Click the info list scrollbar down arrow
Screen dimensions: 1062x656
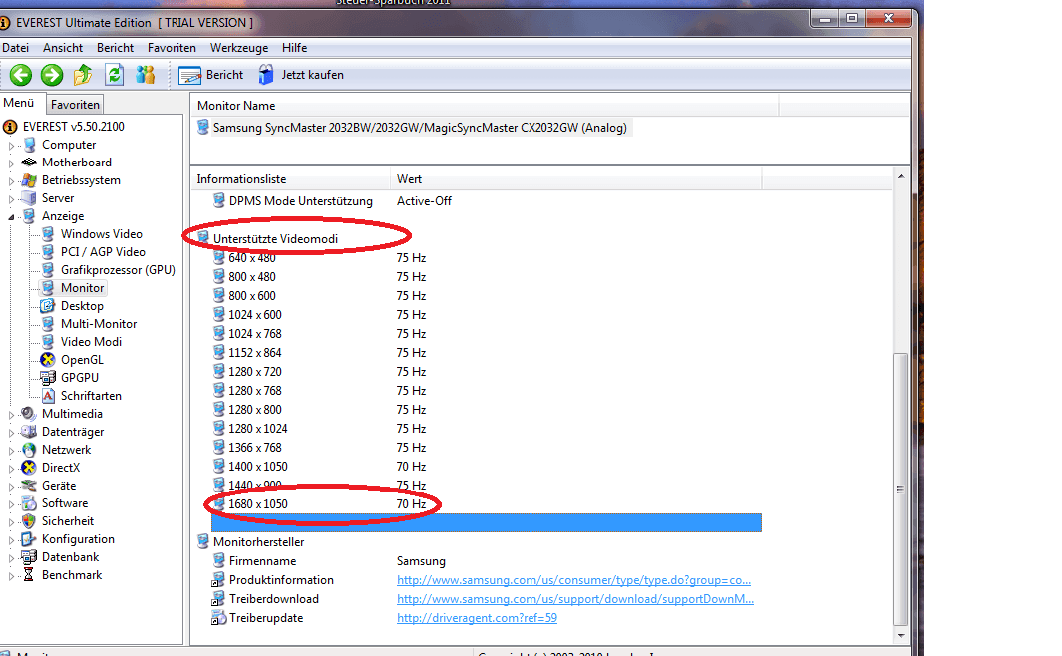click(x=901, y=636)
